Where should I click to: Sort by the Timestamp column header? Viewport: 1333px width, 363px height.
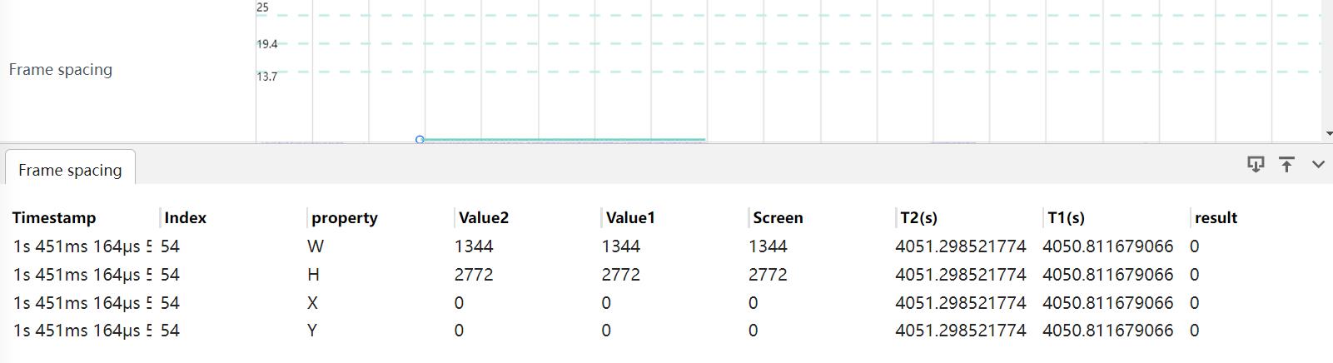tap(54, 218)
